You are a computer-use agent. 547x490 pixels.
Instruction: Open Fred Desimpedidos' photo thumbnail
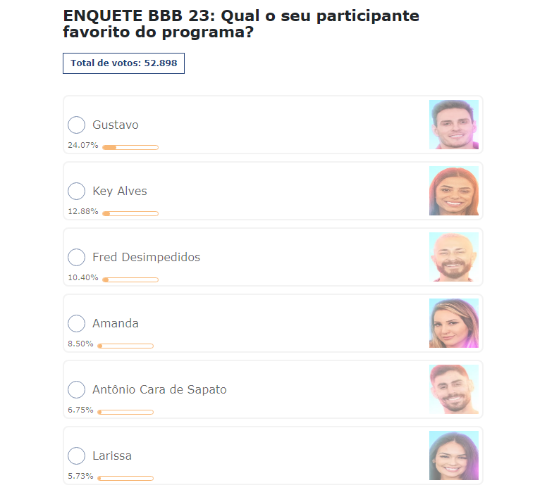pos(454,257)
